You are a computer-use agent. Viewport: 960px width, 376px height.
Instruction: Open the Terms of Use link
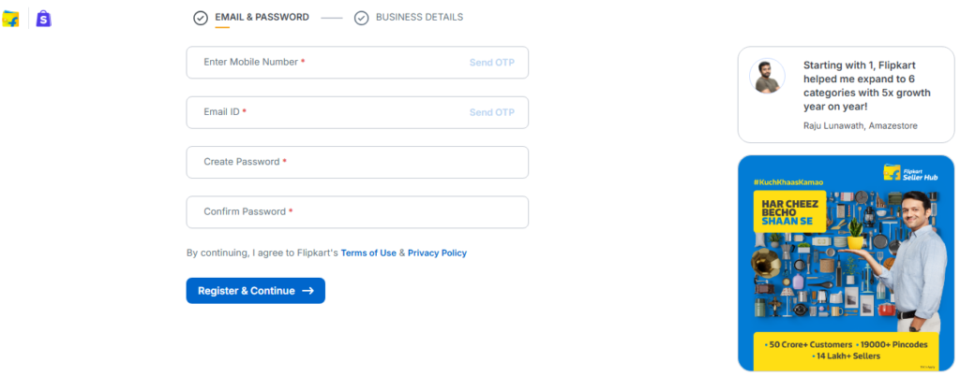point(368,253)
